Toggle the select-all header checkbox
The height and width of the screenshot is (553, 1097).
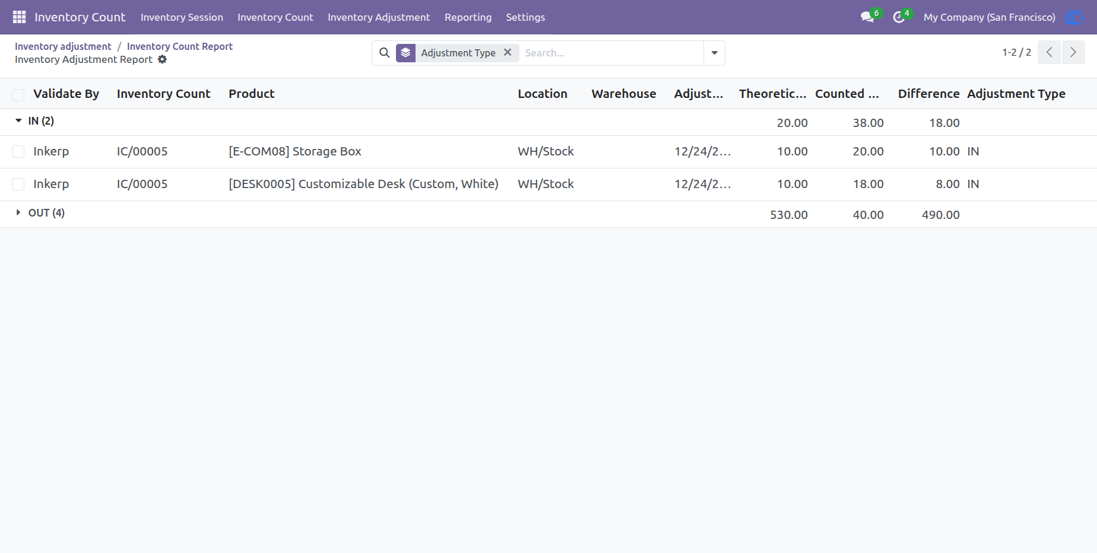coord(18,94)
